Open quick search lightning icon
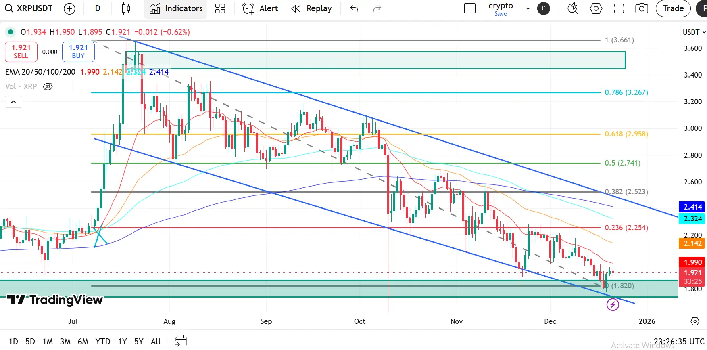The width and height of the screenshot is (707, 350). tap(573, 8)
